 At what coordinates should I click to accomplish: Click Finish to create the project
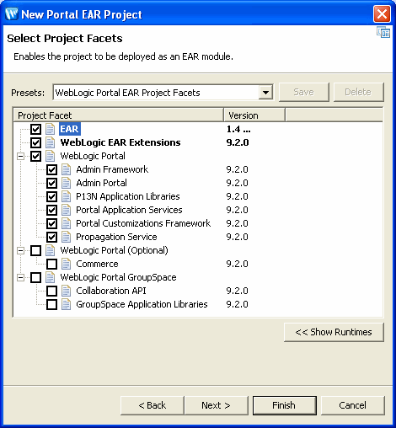[x=284, y=405]
